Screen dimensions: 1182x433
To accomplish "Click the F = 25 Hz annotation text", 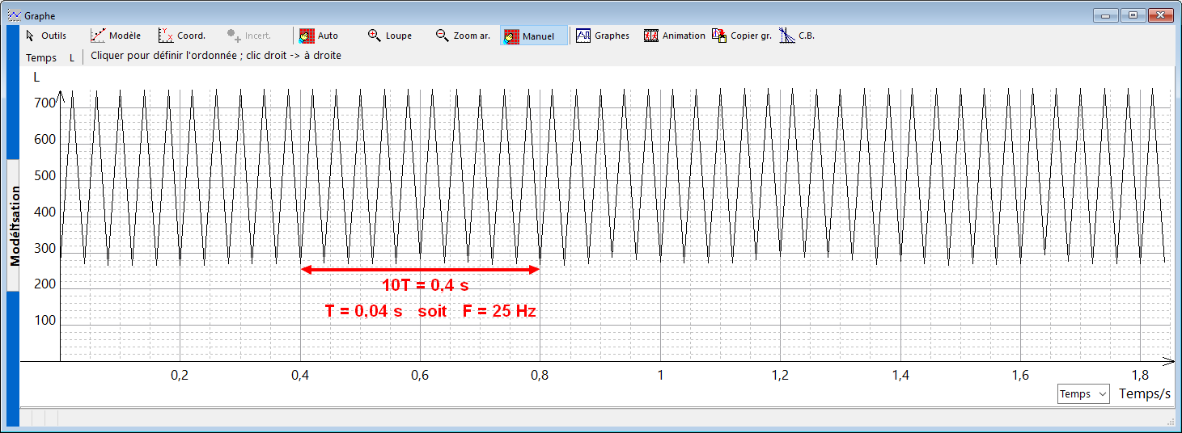I will click(x=500, y=311).
